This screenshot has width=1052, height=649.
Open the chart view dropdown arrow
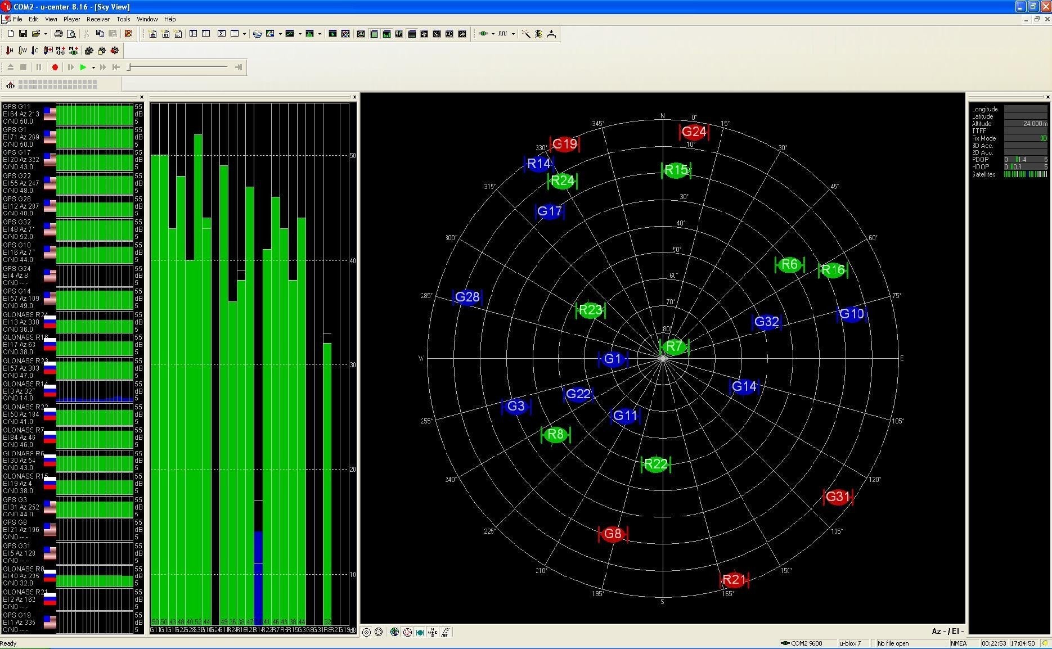point(300,34)
